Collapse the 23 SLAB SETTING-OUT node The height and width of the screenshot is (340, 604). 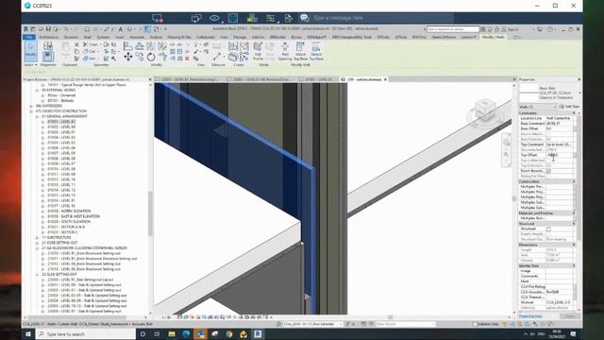(x=37, y=275)
